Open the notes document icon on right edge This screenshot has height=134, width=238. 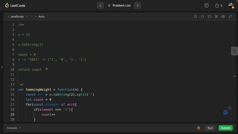pyautogui.click(x=234, y=51)
